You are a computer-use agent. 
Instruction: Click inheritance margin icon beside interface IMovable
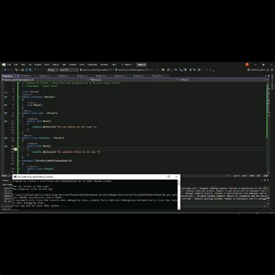pyautogui.click(x=6, y=97)
